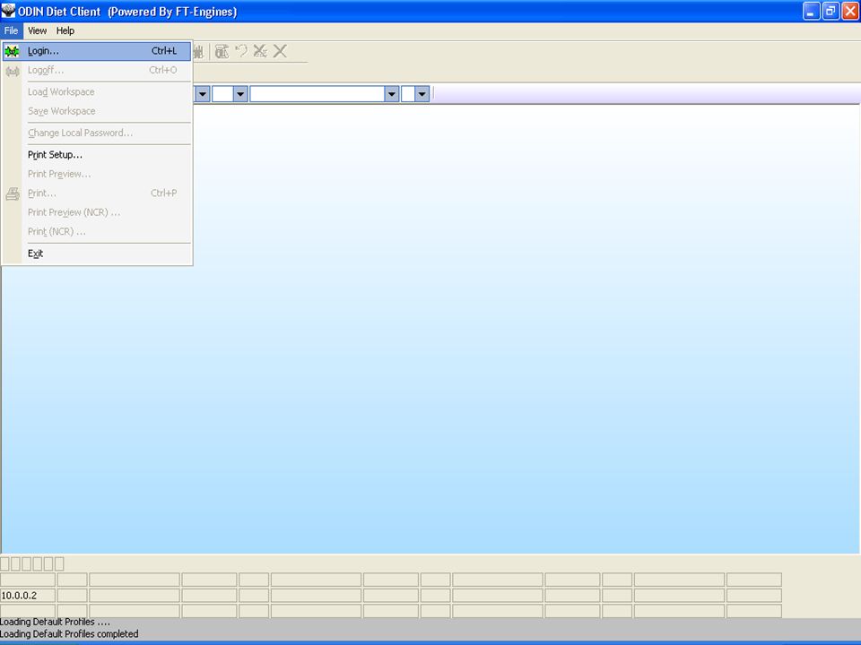Expand the last narrow combo box arrow

point(422,94)
